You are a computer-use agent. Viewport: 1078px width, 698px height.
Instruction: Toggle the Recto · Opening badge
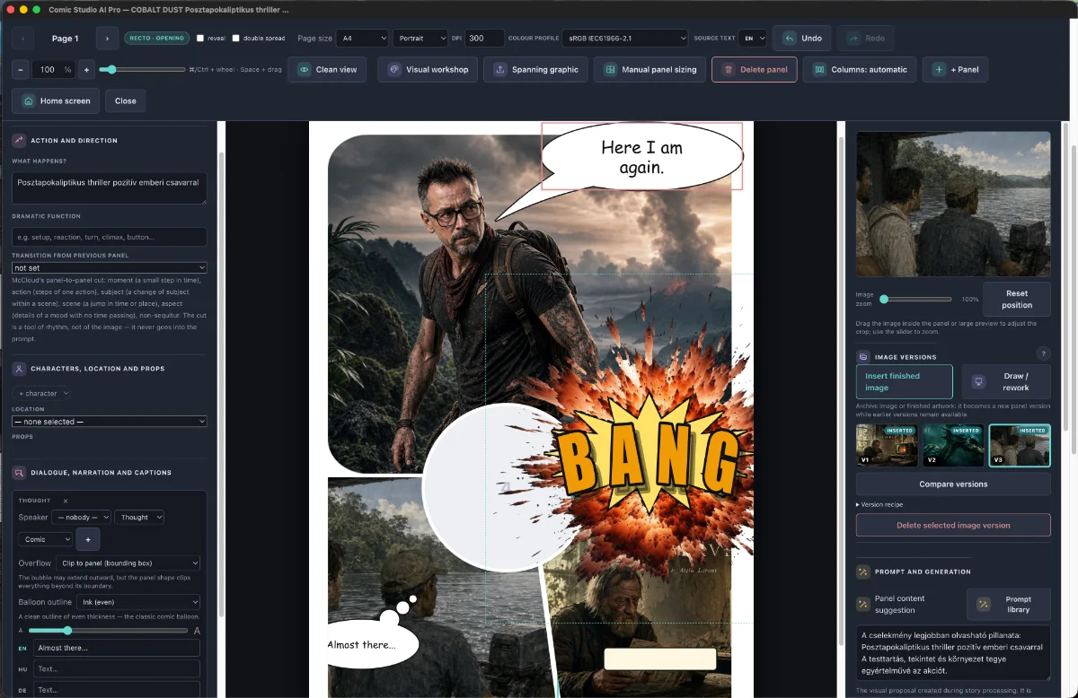pyautogui.click(x=156, y=39)
